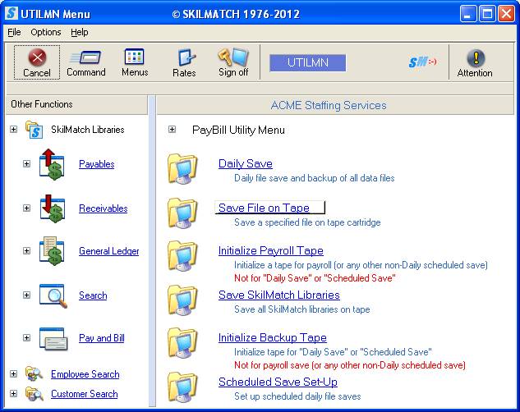Click red 'Not for "Daily Save"' warning text
This screenshot has height=412, width=520.
[x=315, y=278]
